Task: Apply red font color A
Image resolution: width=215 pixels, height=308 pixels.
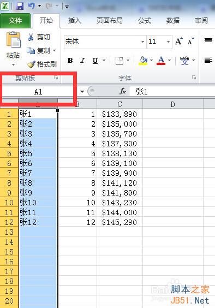Action: coord(161,61)
